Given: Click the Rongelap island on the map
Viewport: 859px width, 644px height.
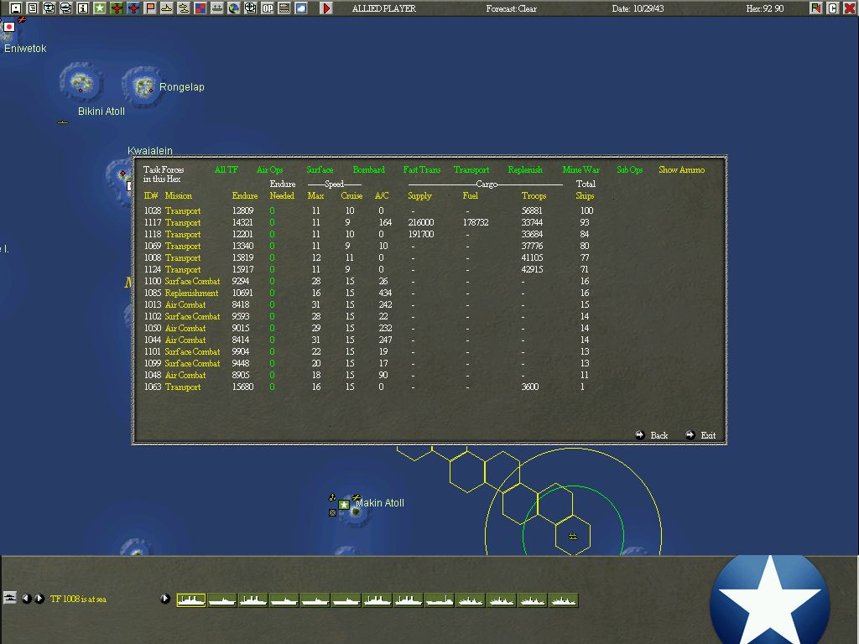Looking at the screenshot, I should click(143, 86).
